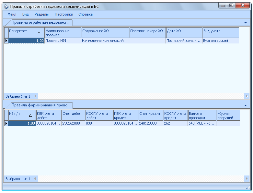Open the Файл menu

(12, 14)
